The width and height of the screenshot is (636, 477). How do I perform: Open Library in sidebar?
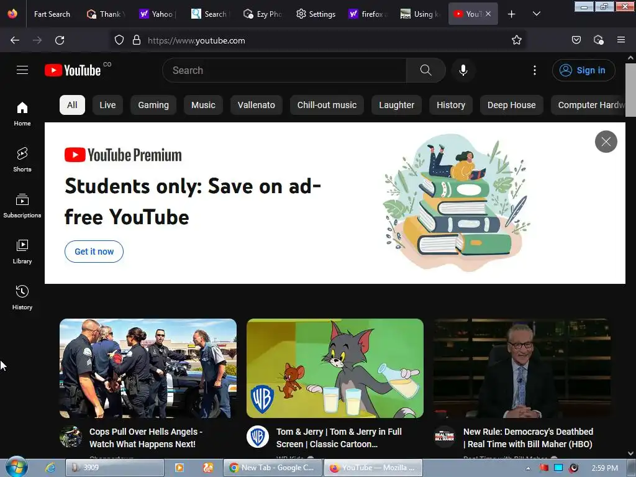(22, 252)
